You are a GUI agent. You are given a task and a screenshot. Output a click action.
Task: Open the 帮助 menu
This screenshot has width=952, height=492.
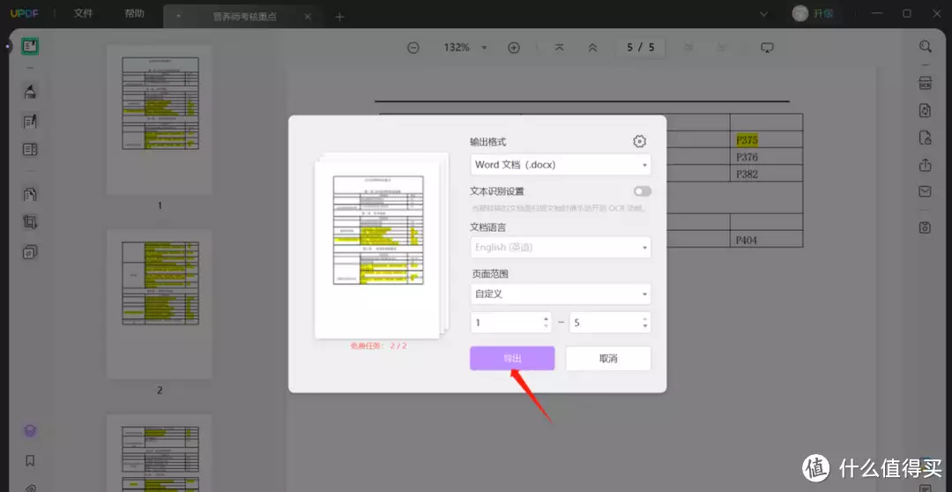134,14
